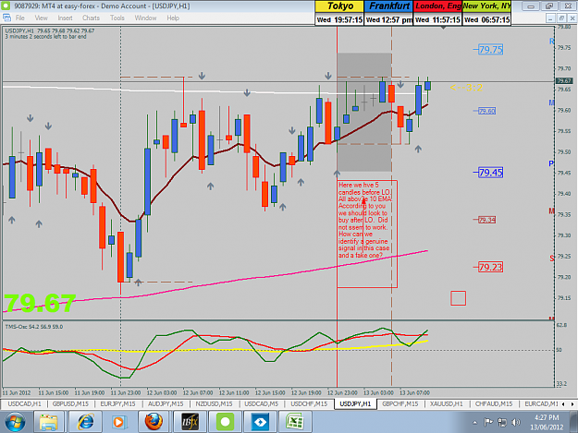The image size is (578, 433).
Task: Click Frankfurt time Wed 12:57 pm
Action: pyautogui.click(x=388, y=20)
